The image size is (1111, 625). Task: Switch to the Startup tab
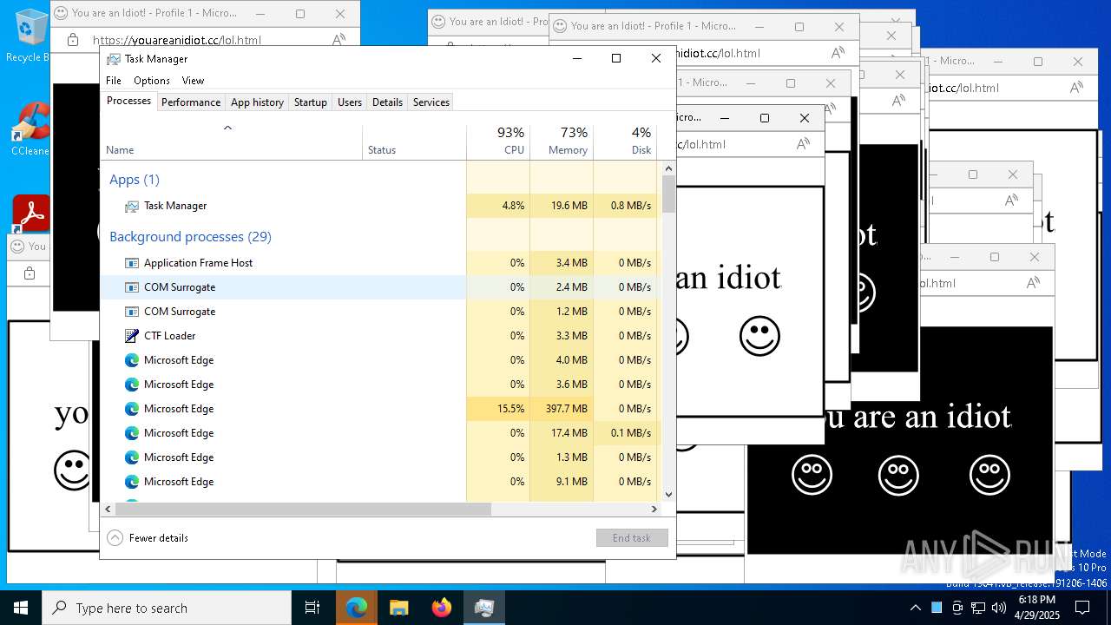click(x=310, y=102)
